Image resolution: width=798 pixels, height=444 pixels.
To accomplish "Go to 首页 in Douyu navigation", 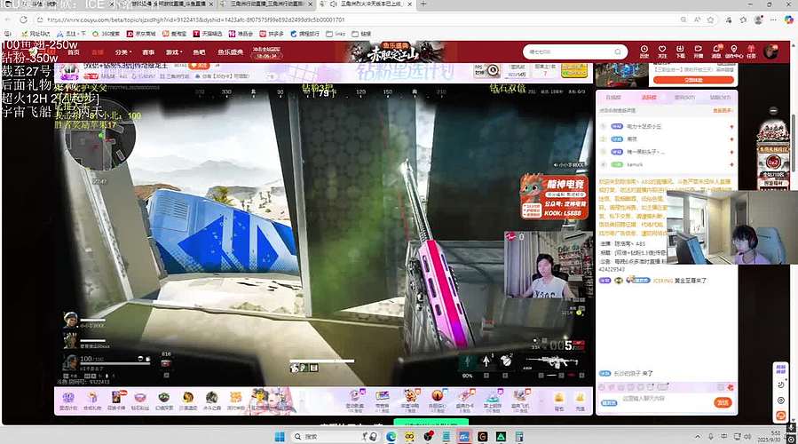I will point(74,52).
